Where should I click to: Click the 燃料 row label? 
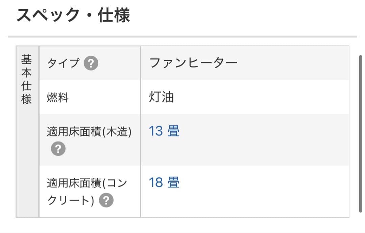(58, 98)
